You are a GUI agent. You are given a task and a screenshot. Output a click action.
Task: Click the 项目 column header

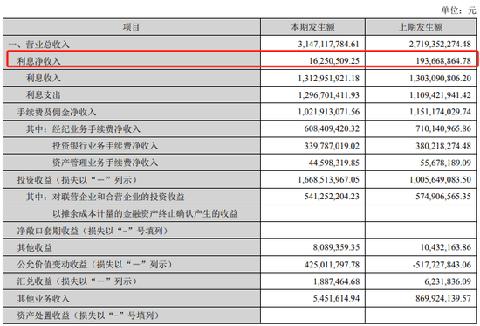(x=131, y=27)
